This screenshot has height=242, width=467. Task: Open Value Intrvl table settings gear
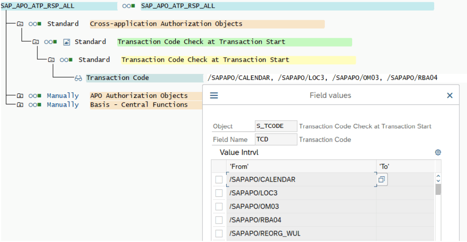438,152
